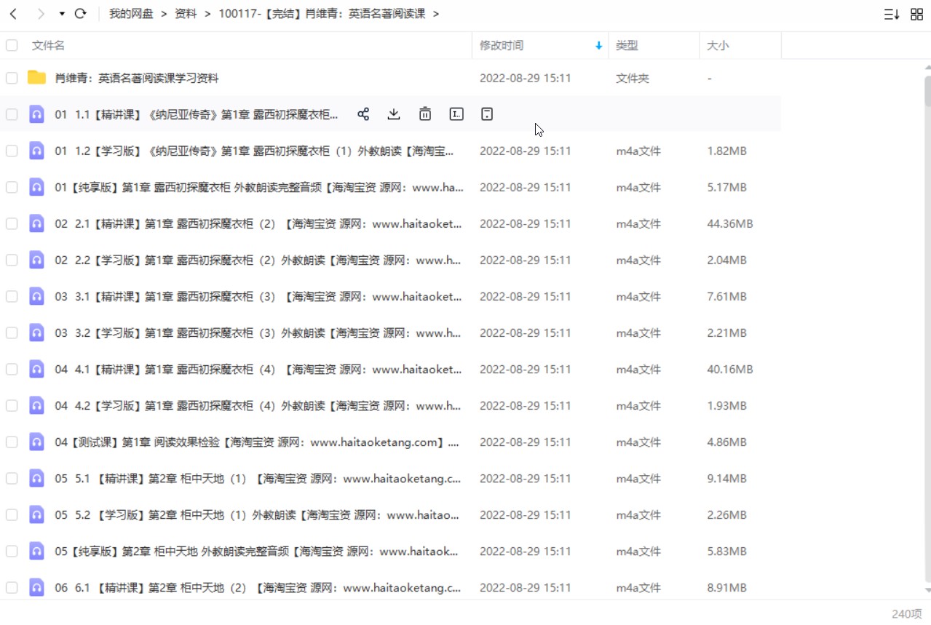Sort by 文件名 column header
The width and height of the screenshot is (931, 625).
click(x=48, y=45)
